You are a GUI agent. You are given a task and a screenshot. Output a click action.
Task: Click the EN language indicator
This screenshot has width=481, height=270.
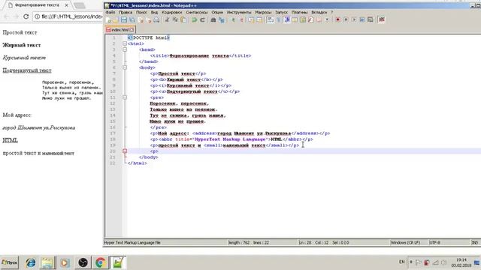pyautogui.click(x=401, y=262)
